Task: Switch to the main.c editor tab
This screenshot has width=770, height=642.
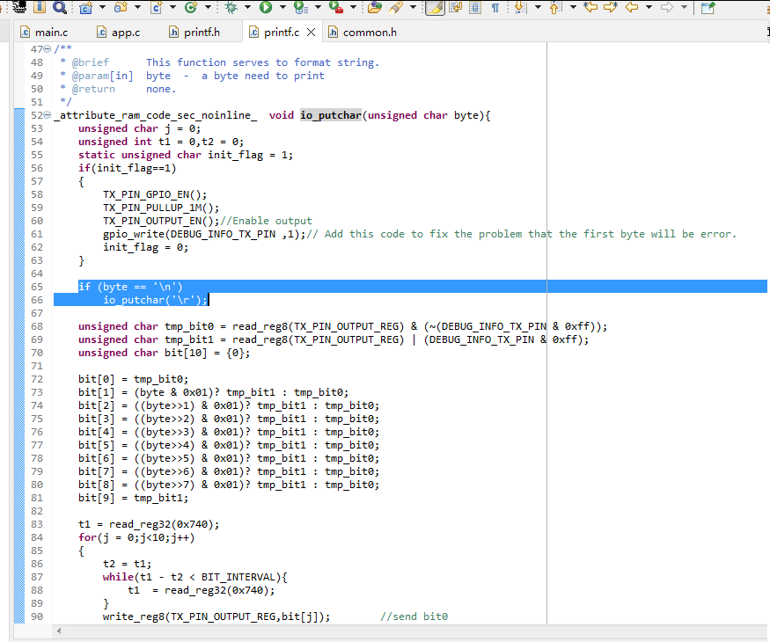Action: pyautogui.click(x=50, y=33)
